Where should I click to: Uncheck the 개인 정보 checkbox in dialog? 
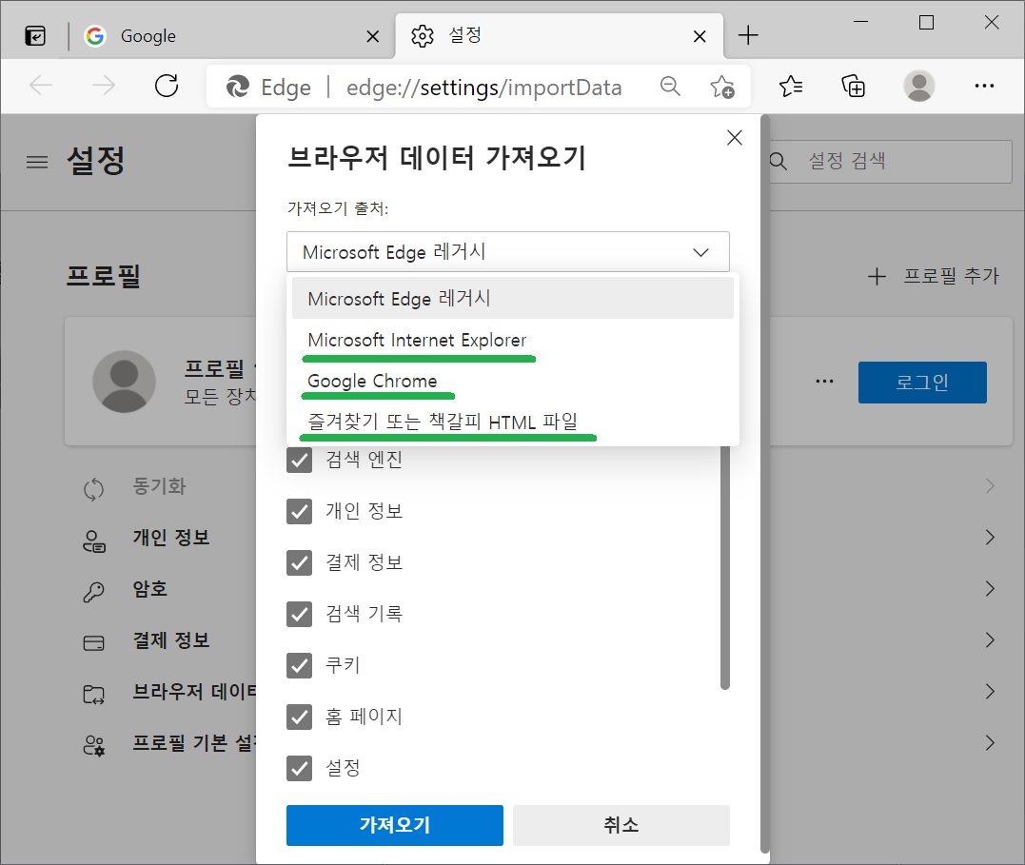pyautogui.click(x=300, y=511)
